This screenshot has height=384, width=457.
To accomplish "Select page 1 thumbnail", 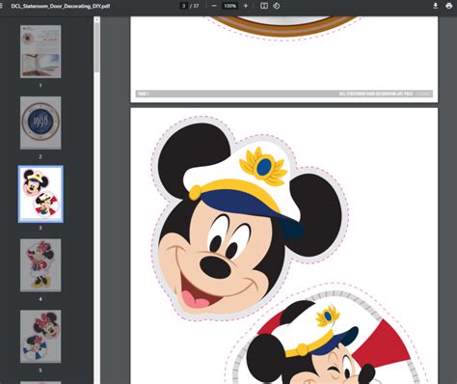I will tap(40, 51).
